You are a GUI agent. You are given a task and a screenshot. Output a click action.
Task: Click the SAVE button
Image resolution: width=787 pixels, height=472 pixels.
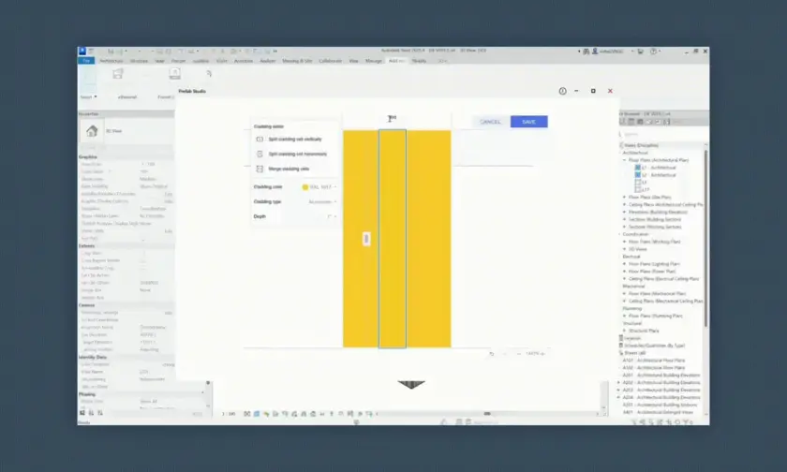(x=529, y=122)
